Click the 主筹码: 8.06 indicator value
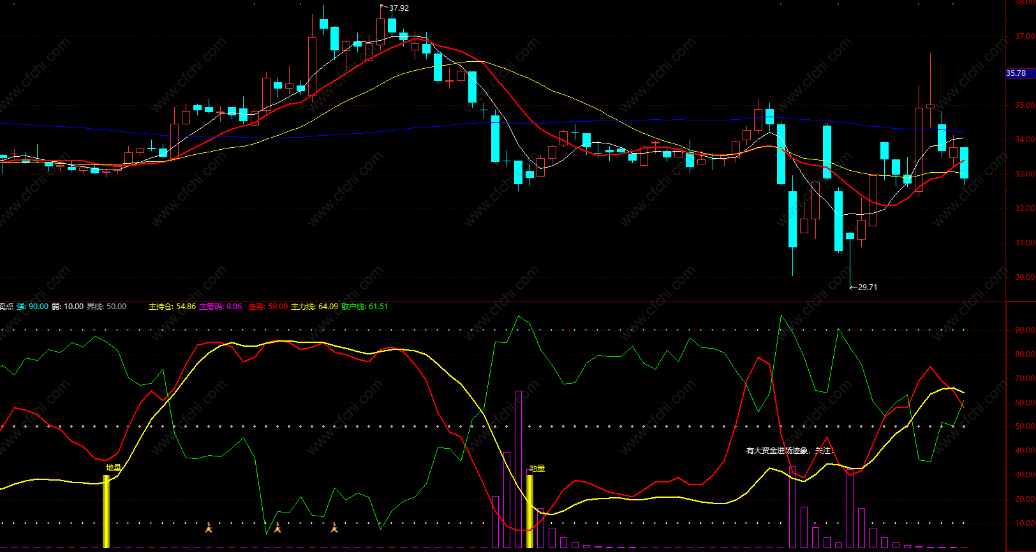The image size is (1036, 552). (x=221, y=307)
